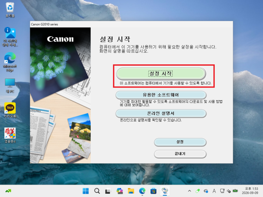Click the cloud info tray icon
This screenshot has width=263, height=197.
tap(206, 191)
